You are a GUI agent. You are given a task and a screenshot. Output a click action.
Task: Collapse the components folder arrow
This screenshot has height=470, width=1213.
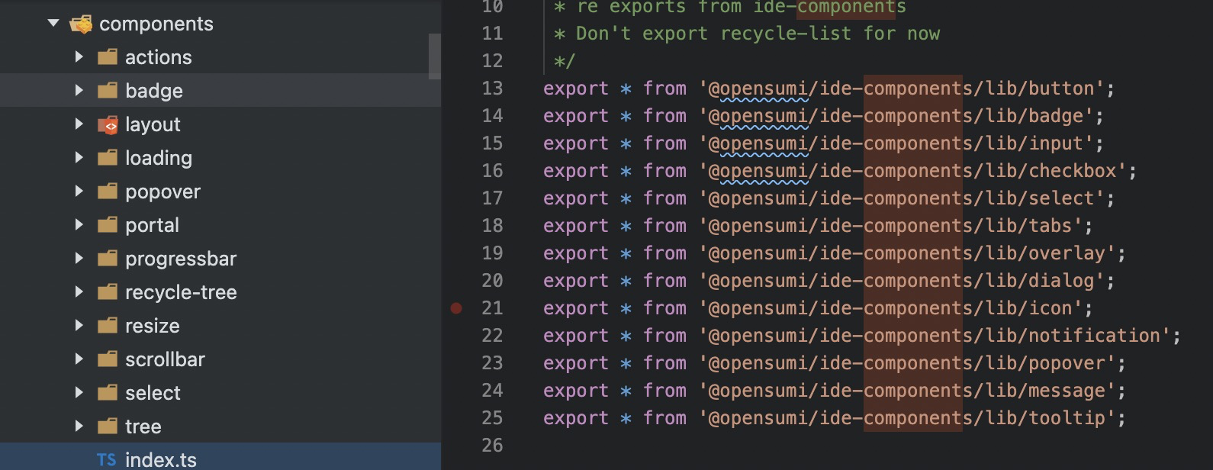(53, 24)
